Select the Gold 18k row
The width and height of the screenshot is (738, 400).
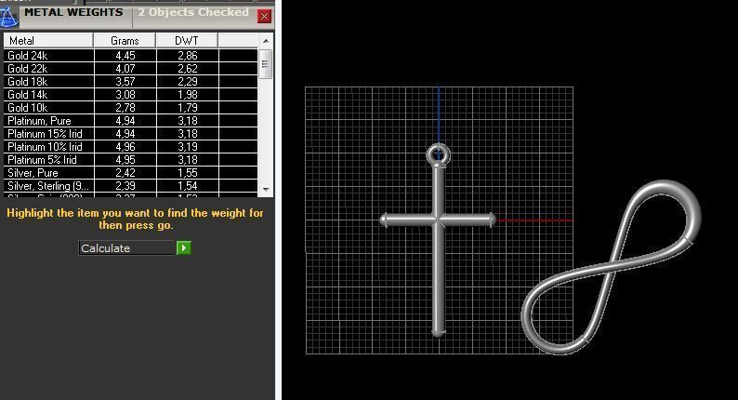point(130,82)
